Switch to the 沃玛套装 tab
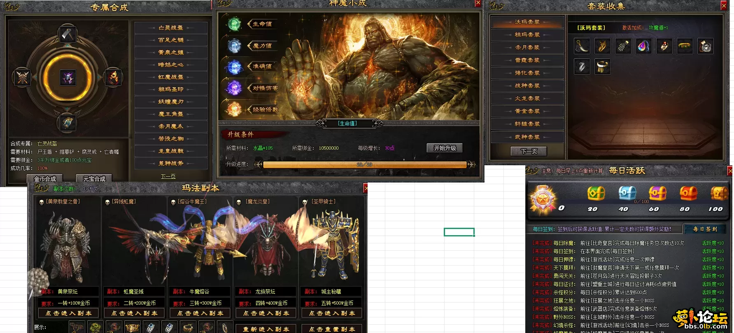Image resolution: width=734 pixels, height=333 pixels. click(x=527, y=22)
